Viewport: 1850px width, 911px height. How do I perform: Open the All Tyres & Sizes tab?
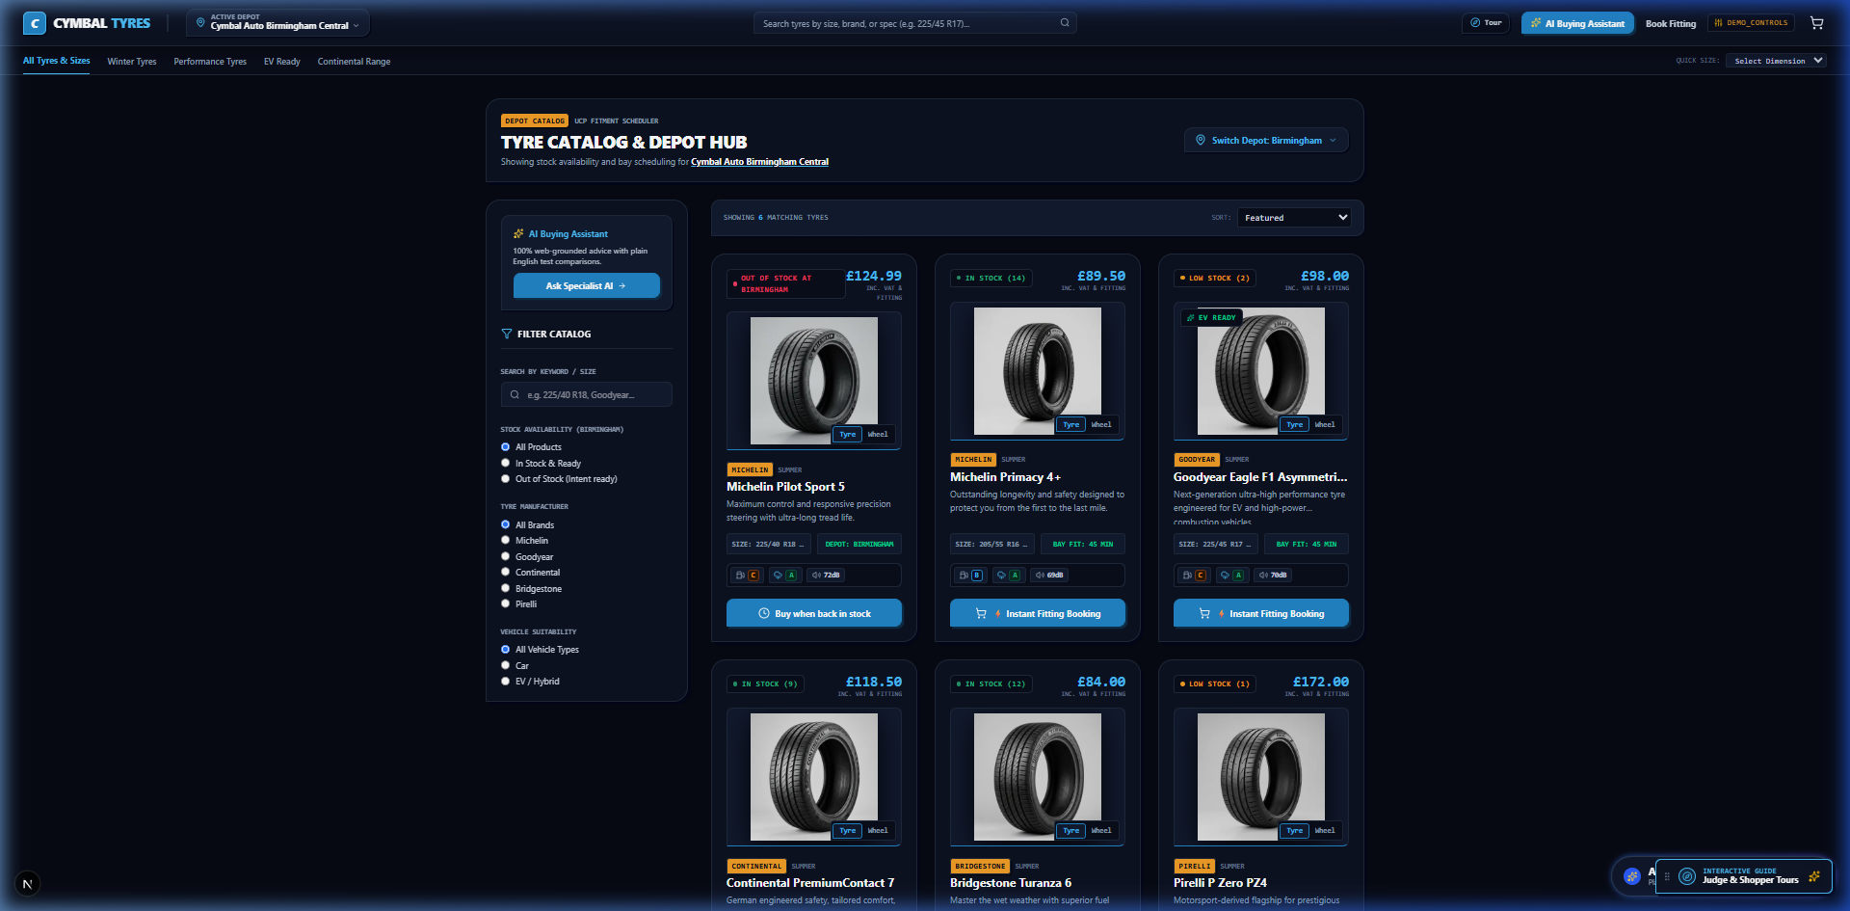click(x=57, y=61)
